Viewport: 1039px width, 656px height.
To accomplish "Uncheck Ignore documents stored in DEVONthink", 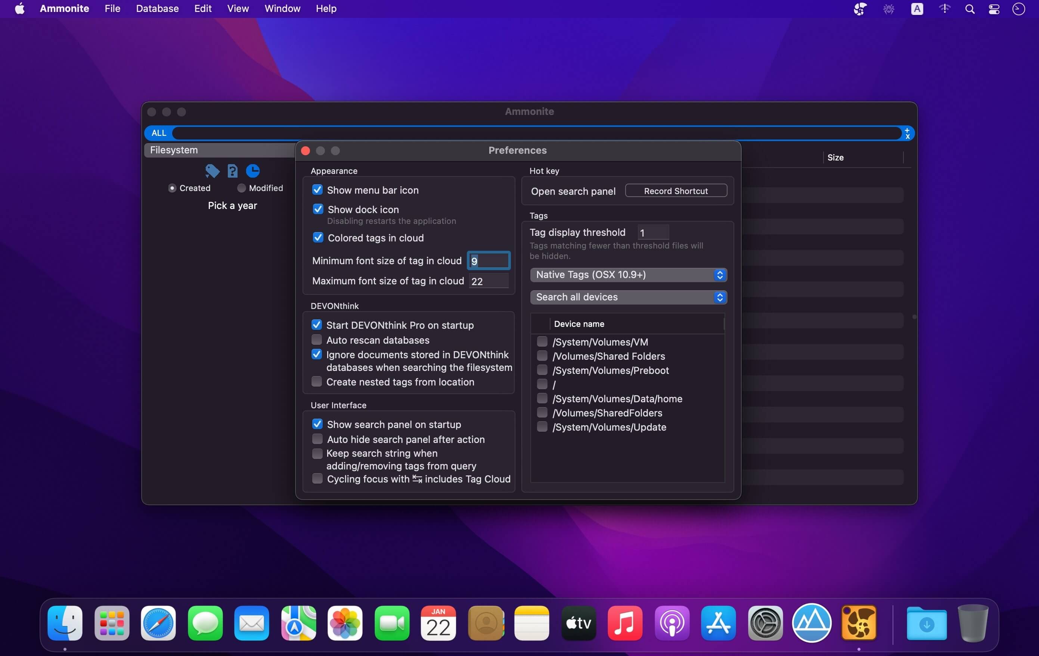I will coord(317,354).
